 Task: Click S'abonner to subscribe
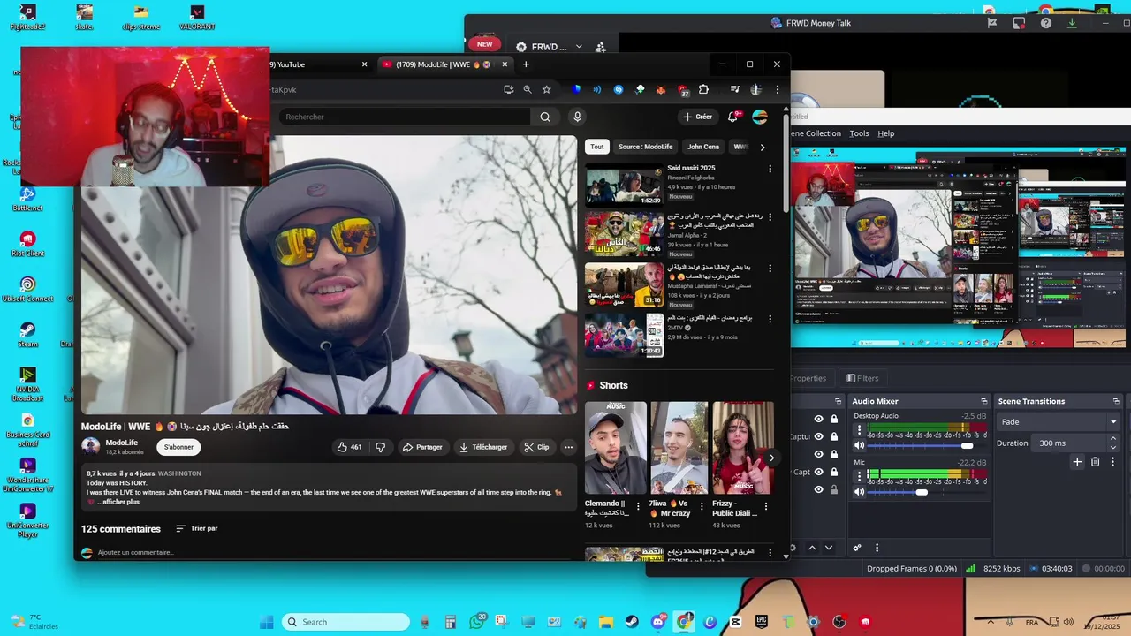point(178,447)
